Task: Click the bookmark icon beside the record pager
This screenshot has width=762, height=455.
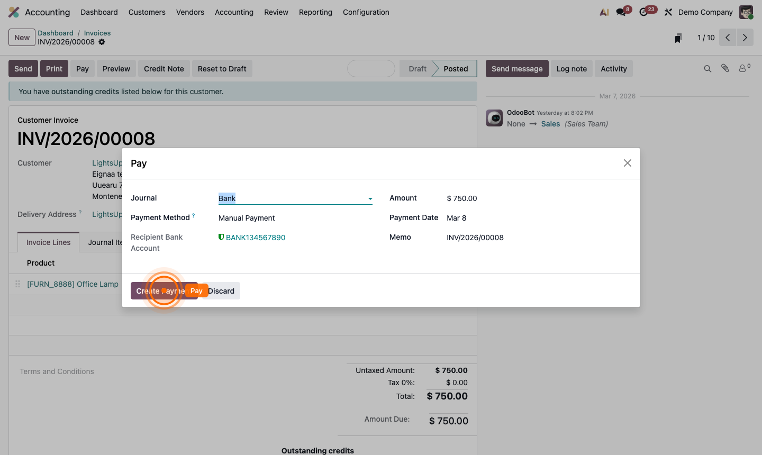Action: point(678,38)
